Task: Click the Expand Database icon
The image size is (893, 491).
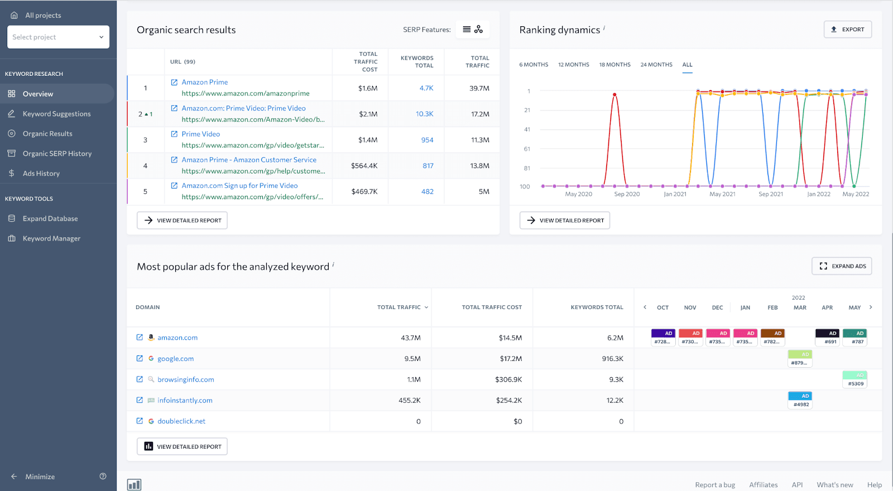Action: (12, 219)
